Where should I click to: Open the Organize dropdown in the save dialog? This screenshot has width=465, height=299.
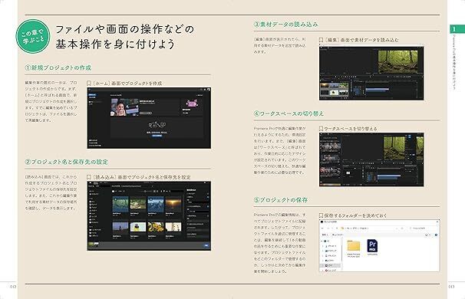[325, 235]
